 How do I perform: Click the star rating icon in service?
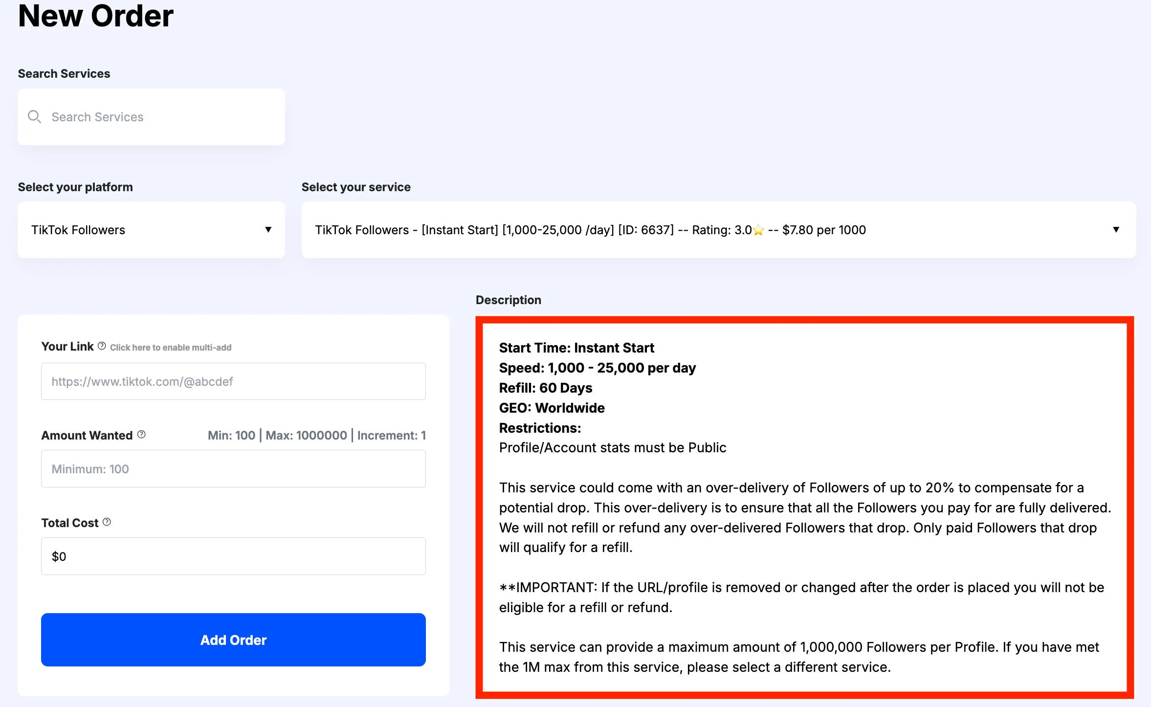pos(758,230)
